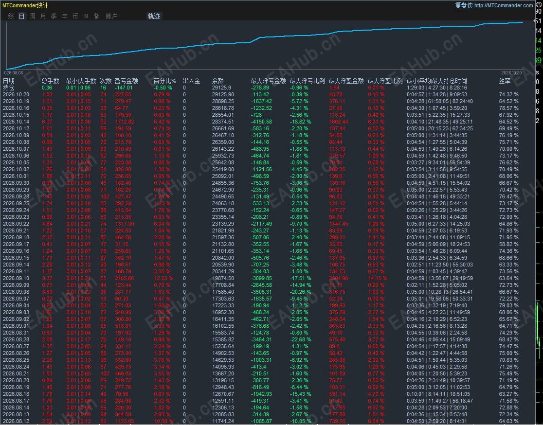Viewport: 543px width, 425px height.
Task: Click the 轨迹 trajectory button
Action: point(154,16)
